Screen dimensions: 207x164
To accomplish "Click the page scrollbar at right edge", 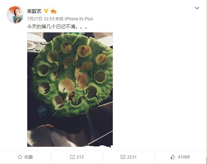I will [206, 82].
